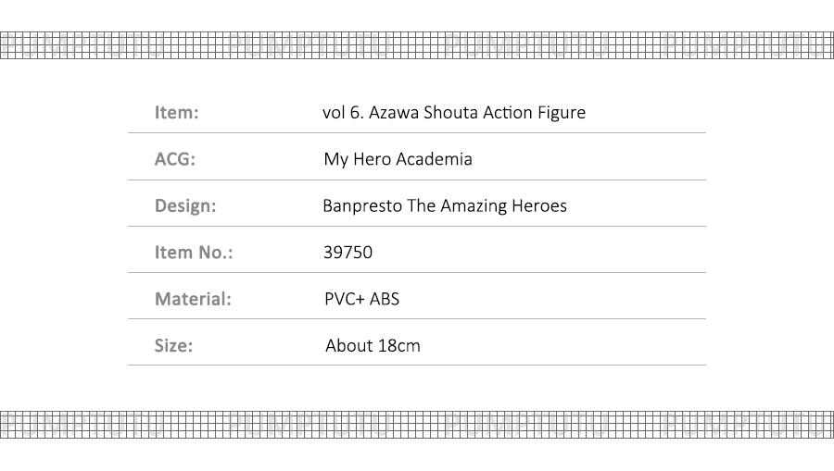Select 'Banpresto The Amazing Heroes' text
This screenshot has width=834, height=471.
tap(444, 205)
